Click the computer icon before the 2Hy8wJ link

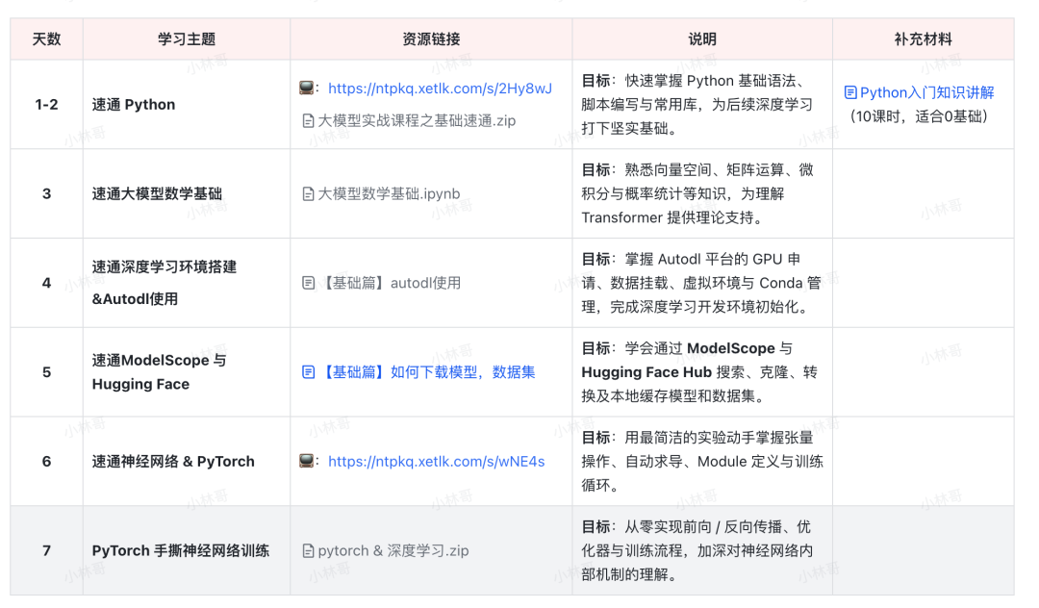click(x=307, y=88)
